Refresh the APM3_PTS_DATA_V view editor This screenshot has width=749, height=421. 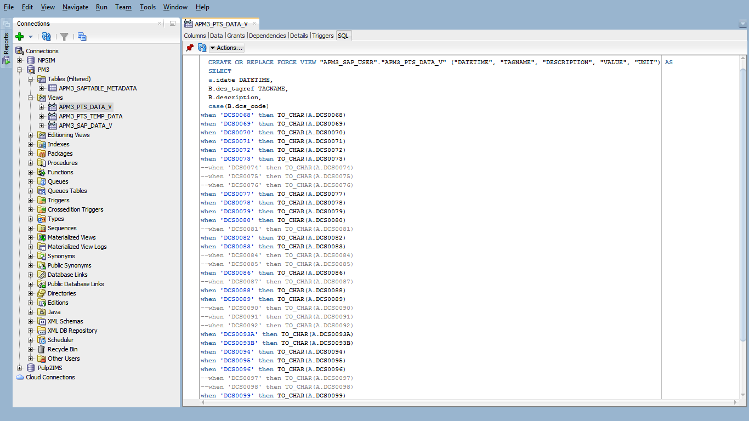(x=202, y=48)
